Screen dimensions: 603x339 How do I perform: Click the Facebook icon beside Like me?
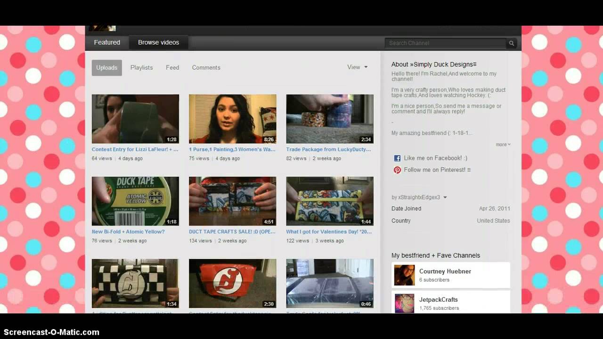397,158
